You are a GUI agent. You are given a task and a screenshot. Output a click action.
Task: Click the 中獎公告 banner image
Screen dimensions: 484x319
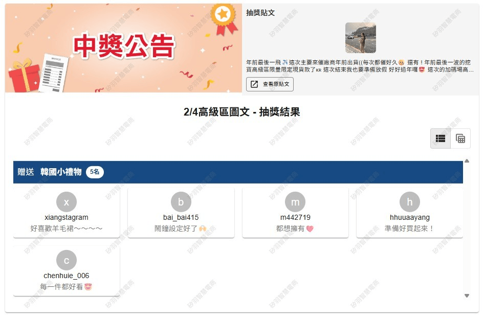point(123,48)
